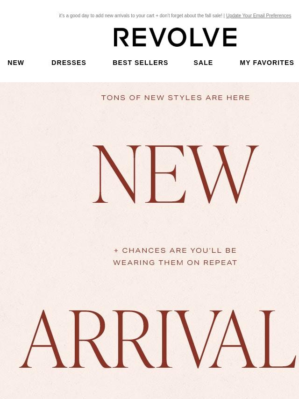Select the 'WEARING THEM ON REPEAT' text line
The width and height of the screenshot is (299, 399).
[175, 263]
